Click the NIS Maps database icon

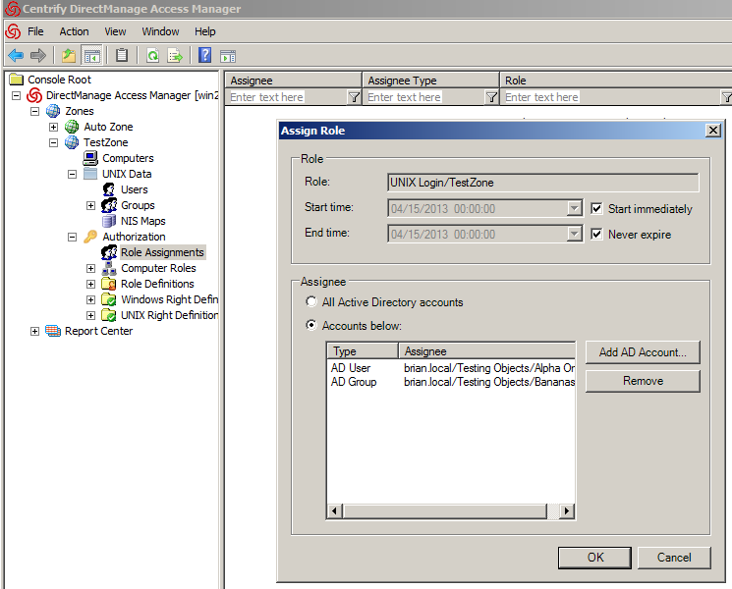(x=109, y=221)
